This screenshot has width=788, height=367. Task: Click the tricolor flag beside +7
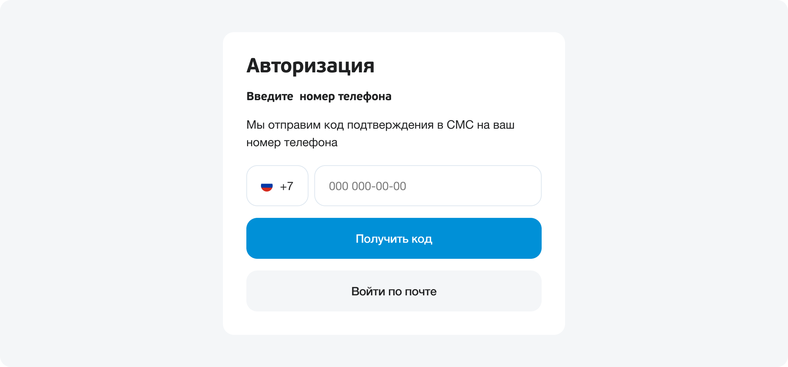point(266,187)
